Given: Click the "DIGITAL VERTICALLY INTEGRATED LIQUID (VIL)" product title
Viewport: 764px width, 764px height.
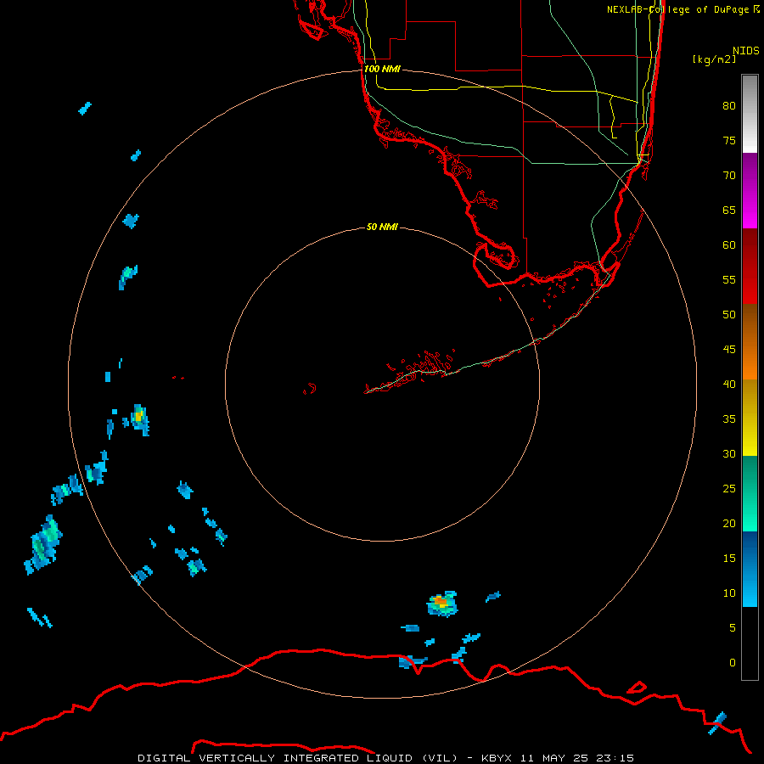Looking at the screenshot, I should [298, 758].
